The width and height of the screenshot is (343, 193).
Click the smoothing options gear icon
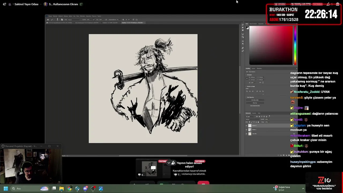[123, 20]
